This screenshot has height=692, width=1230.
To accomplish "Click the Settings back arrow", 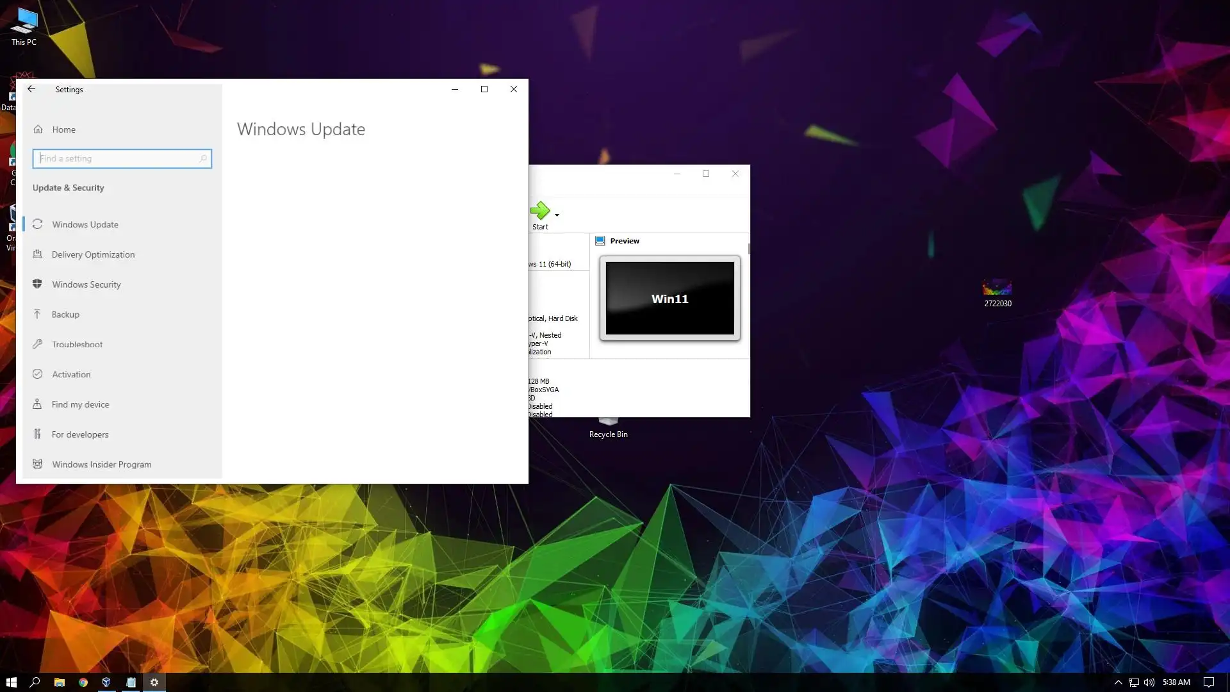I will point(31,89).
